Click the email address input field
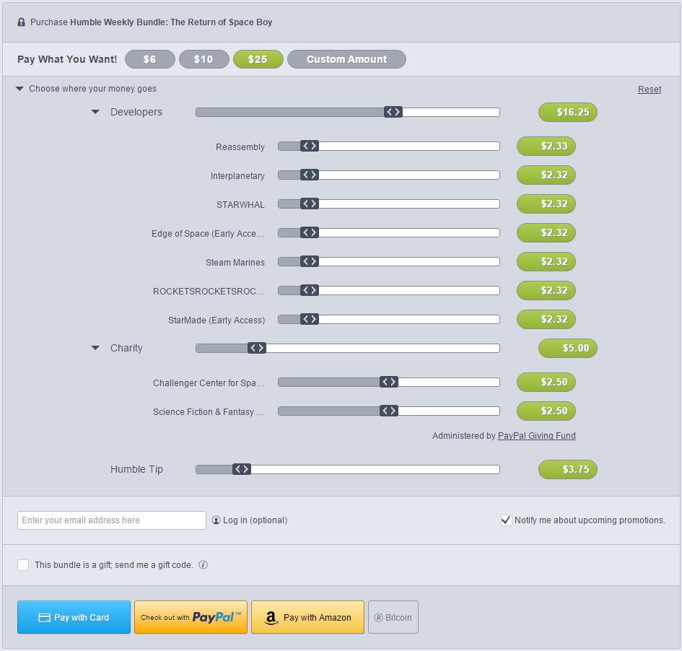 pos(112,520)
